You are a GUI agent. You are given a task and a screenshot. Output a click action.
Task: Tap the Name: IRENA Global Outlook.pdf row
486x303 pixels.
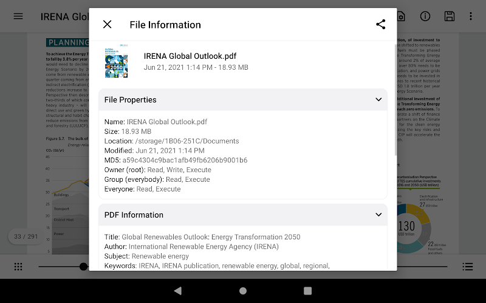point(156,122)
